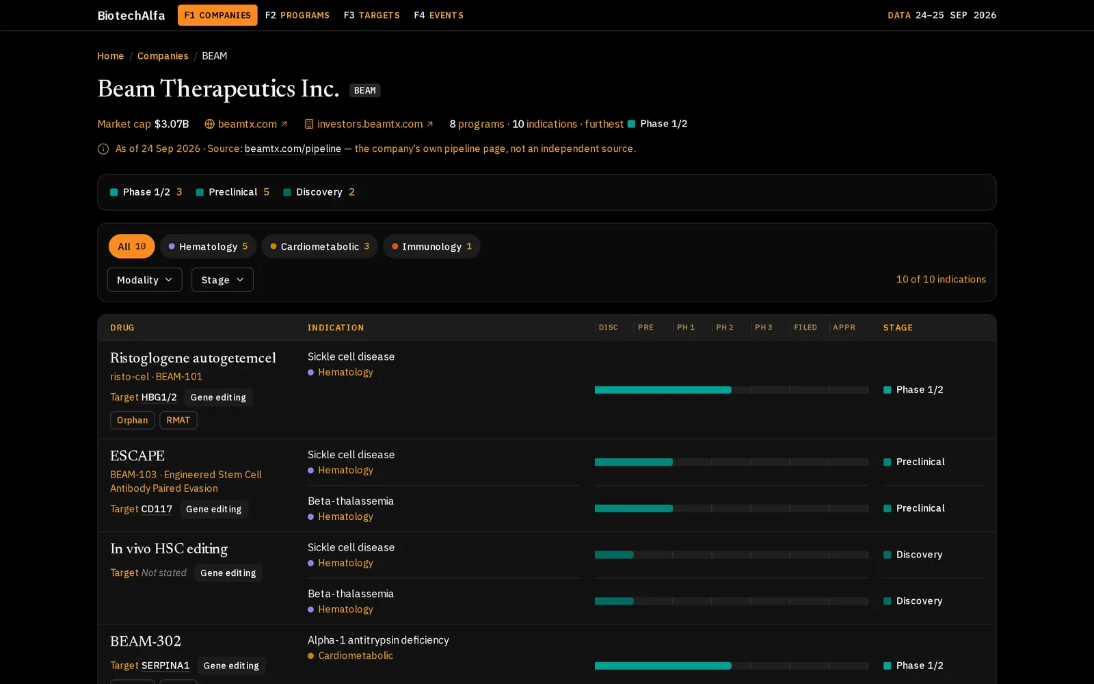1094x684 pixels.
Task: Open the F4 Events tab
Action: coord(439,15)
